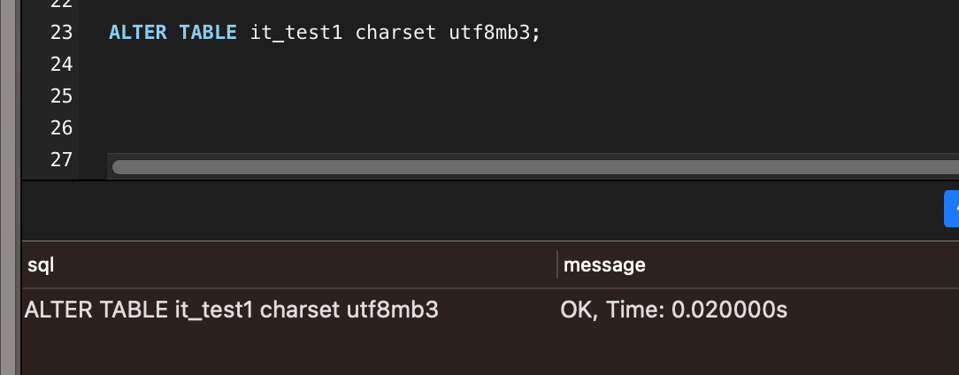Click line number 26 in the gutter
The width and height of the screenshot is (959, 375).
tap(61, 128)
